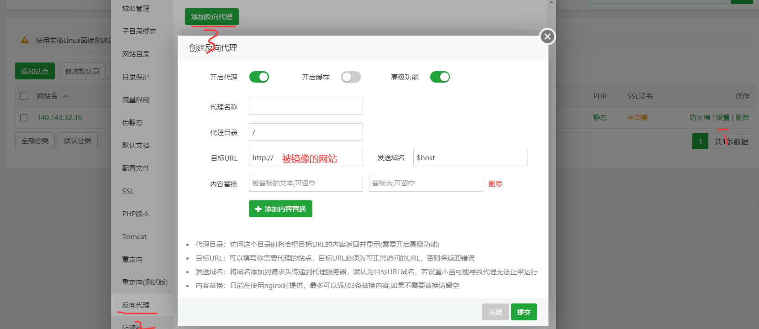Close the reverse proxy dialog with X icon

(x=548, y=37)
